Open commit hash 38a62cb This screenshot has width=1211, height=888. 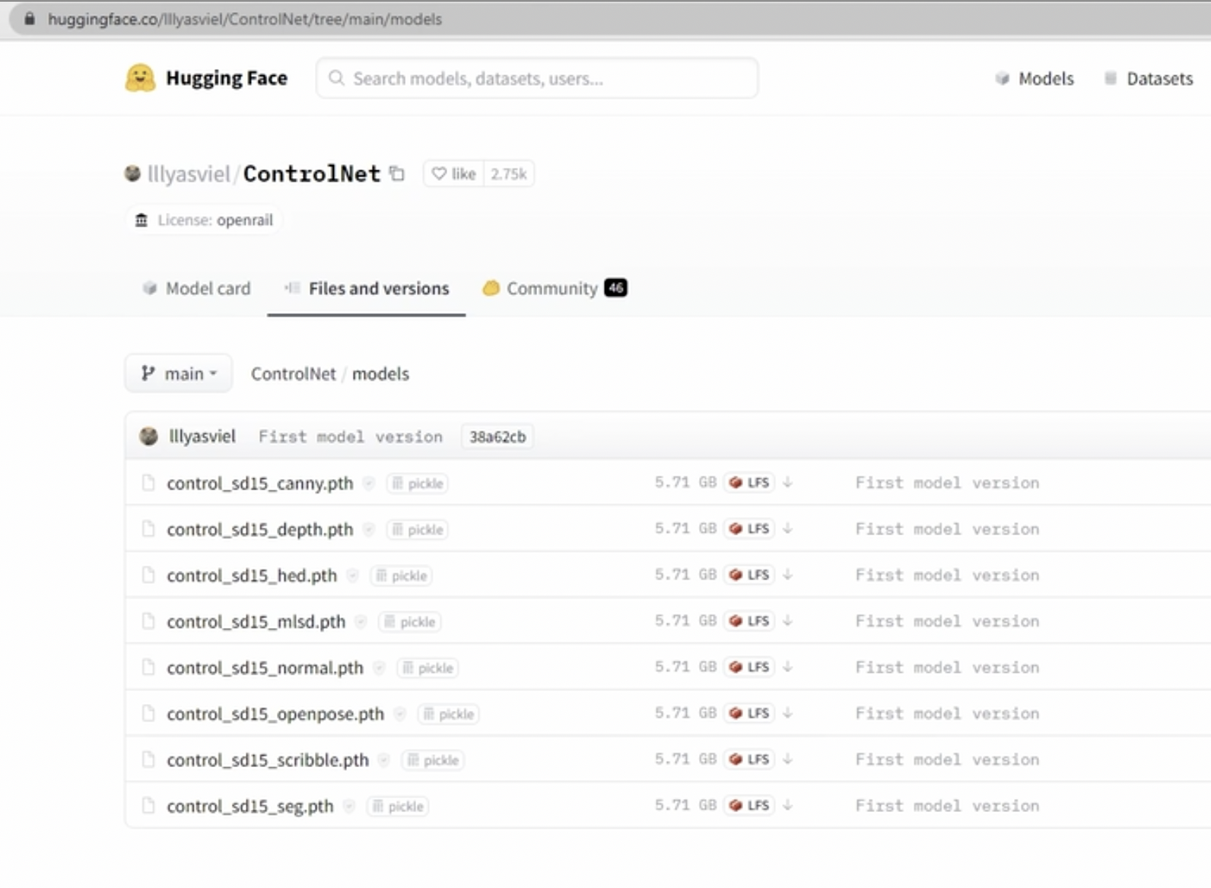(x=497, y=436)
